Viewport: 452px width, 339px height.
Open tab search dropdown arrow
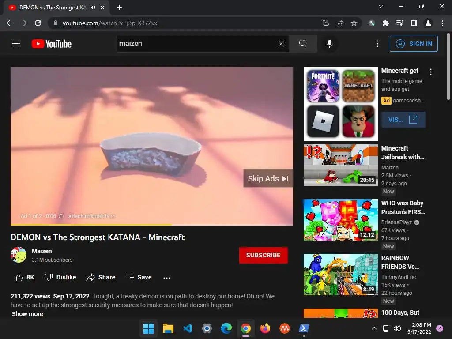(x=381, y=6)
